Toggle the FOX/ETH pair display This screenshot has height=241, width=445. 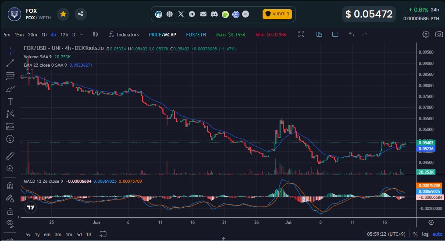[196, 35]
